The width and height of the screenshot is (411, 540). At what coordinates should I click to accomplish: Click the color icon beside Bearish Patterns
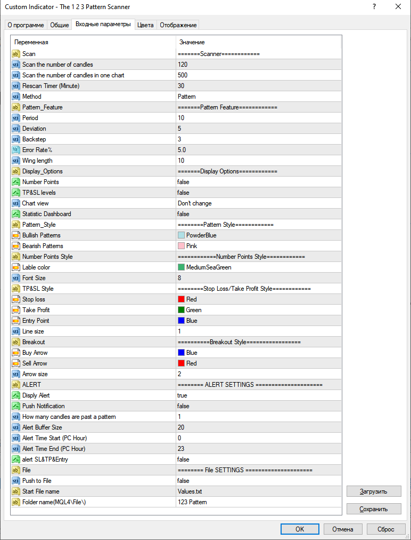pos(16,246)
